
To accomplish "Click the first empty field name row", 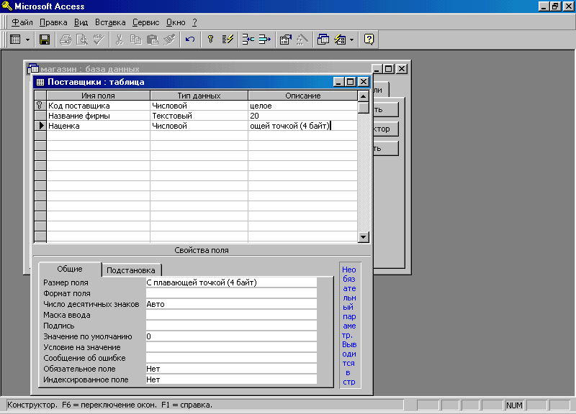I will (x=99, y=136).
